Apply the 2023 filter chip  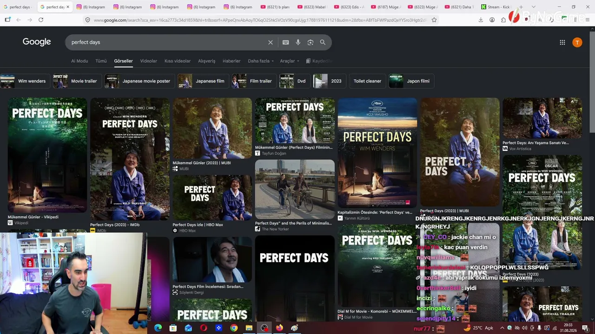click(x=329, y=81)
